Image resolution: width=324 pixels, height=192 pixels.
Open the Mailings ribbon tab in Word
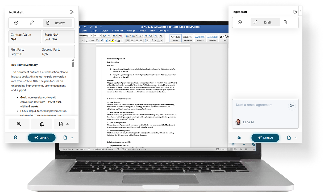(131, 31)
